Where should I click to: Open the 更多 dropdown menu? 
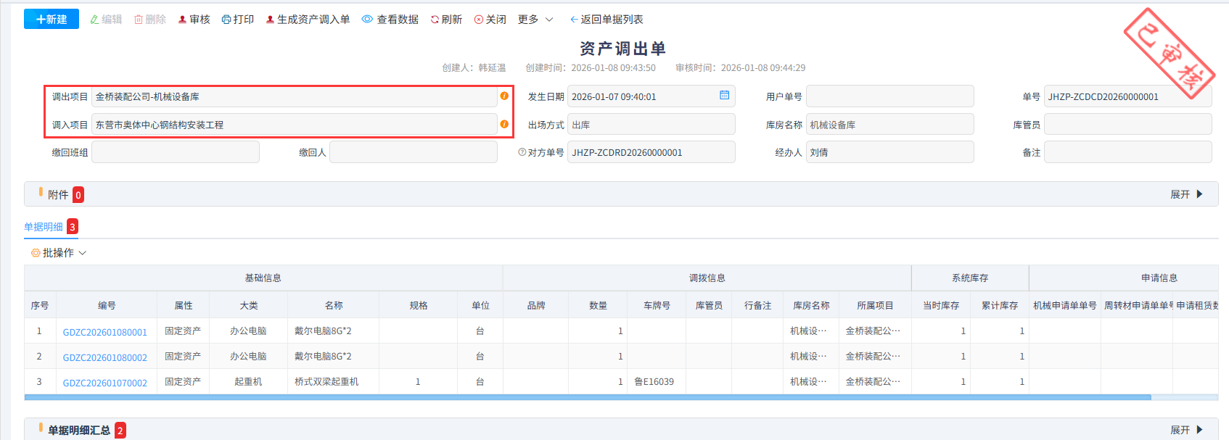pos(535,20)
